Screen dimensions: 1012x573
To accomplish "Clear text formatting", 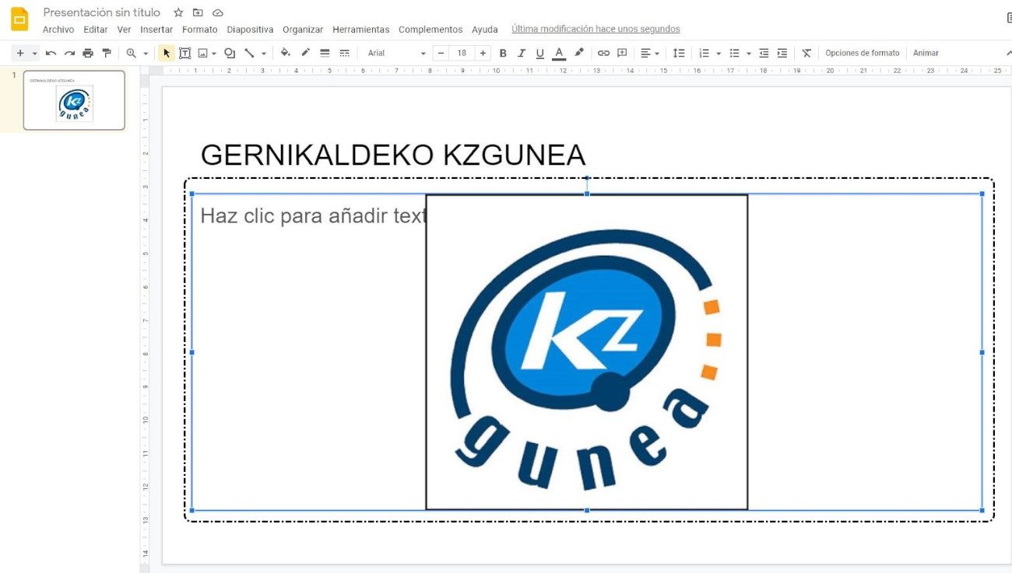I will click(x=806, y=53).
